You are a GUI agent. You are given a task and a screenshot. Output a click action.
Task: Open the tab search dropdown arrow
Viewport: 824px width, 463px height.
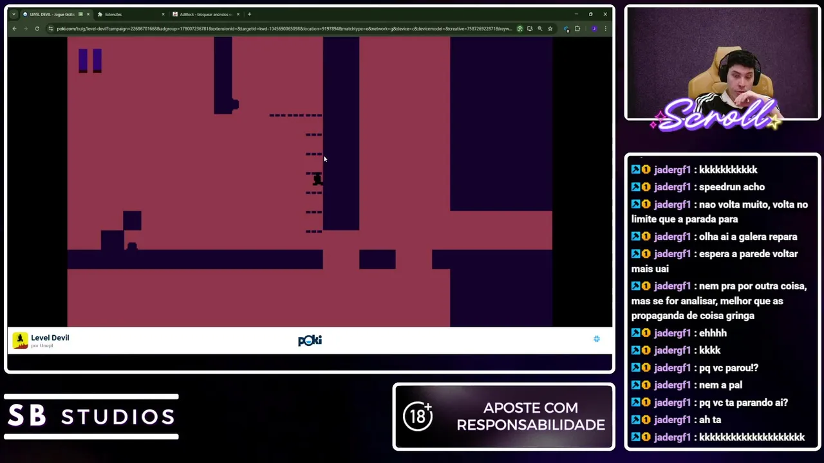pos(14,14)
